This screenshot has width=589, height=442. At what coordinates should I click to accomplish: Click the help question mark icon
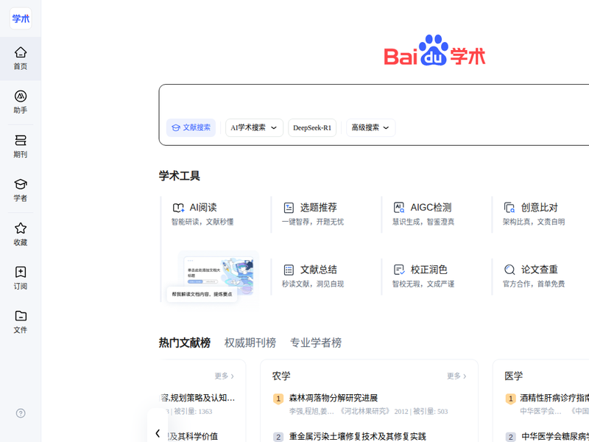[21, 413]
